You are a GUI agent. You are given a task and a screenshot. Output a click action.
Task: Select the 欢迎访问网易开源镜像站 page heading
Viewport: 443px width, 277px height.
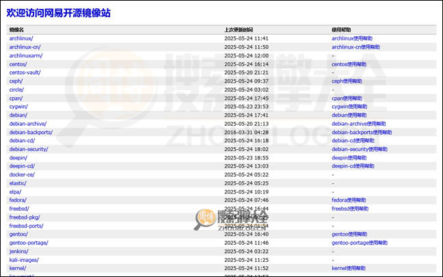(59, 13)
